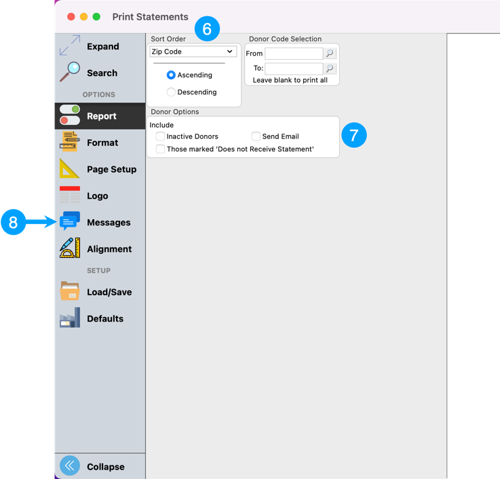This screenshot has width=500, height=479.
Task: Open the Format options icon
Action: tap(70, 142)
